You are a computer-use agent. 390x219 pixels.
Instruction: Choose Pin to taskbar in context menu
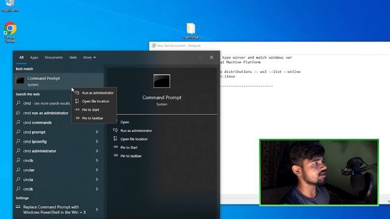tap(94, 118)
